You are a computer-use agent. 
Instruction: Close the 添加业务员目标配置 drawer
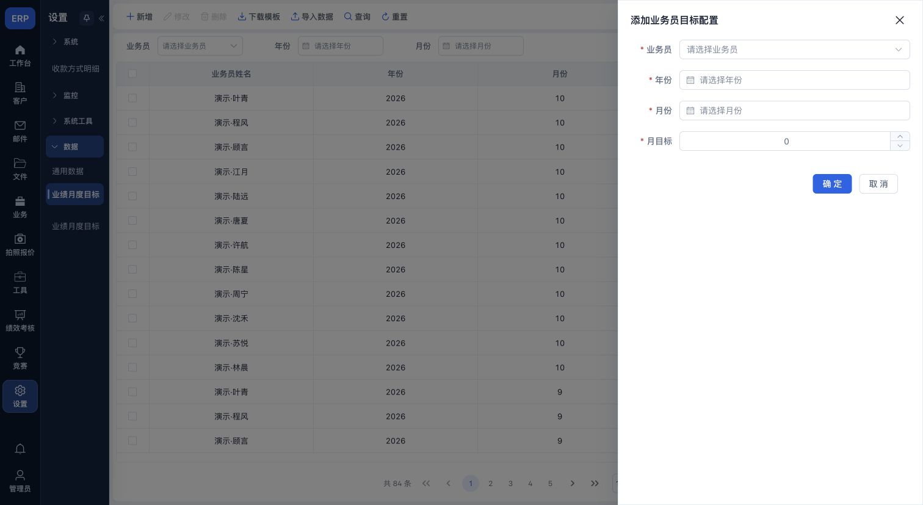(899, 20)
